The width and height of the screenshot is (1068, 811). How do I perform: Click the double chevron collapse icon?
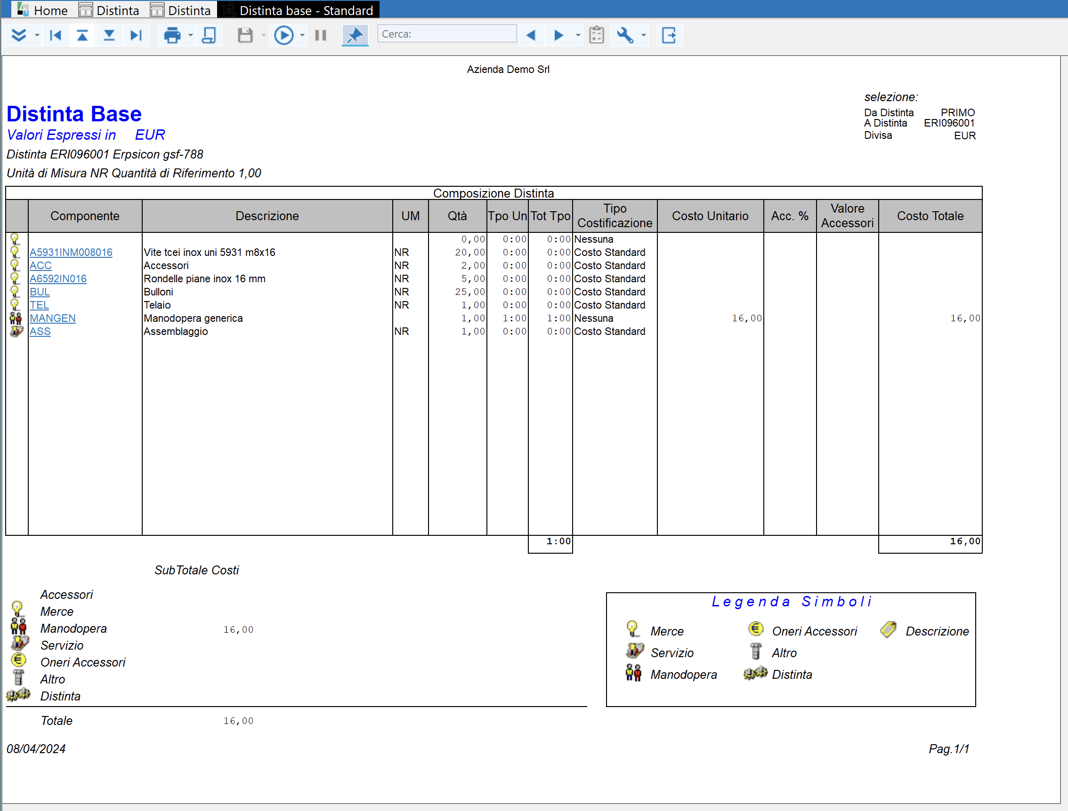[x=19, y=35]
